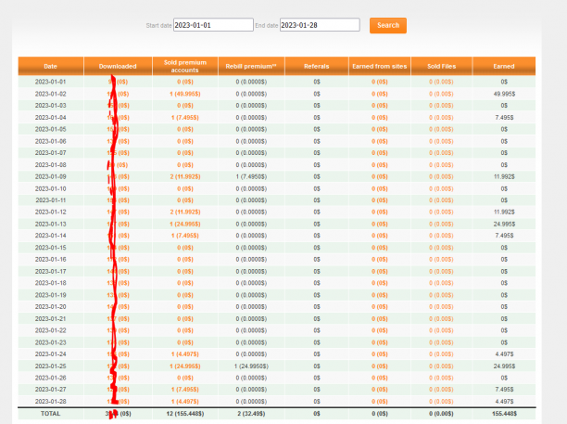
Task: Click total sold files 0 (0.00$)
Action: point(442,414)
